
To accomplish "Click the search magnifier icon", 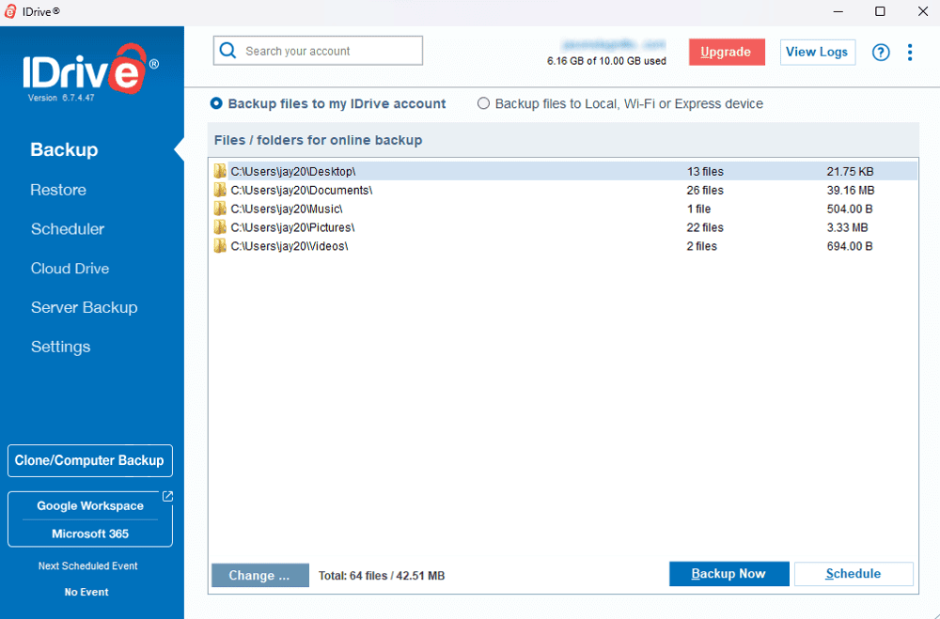I will pos(227,51).
